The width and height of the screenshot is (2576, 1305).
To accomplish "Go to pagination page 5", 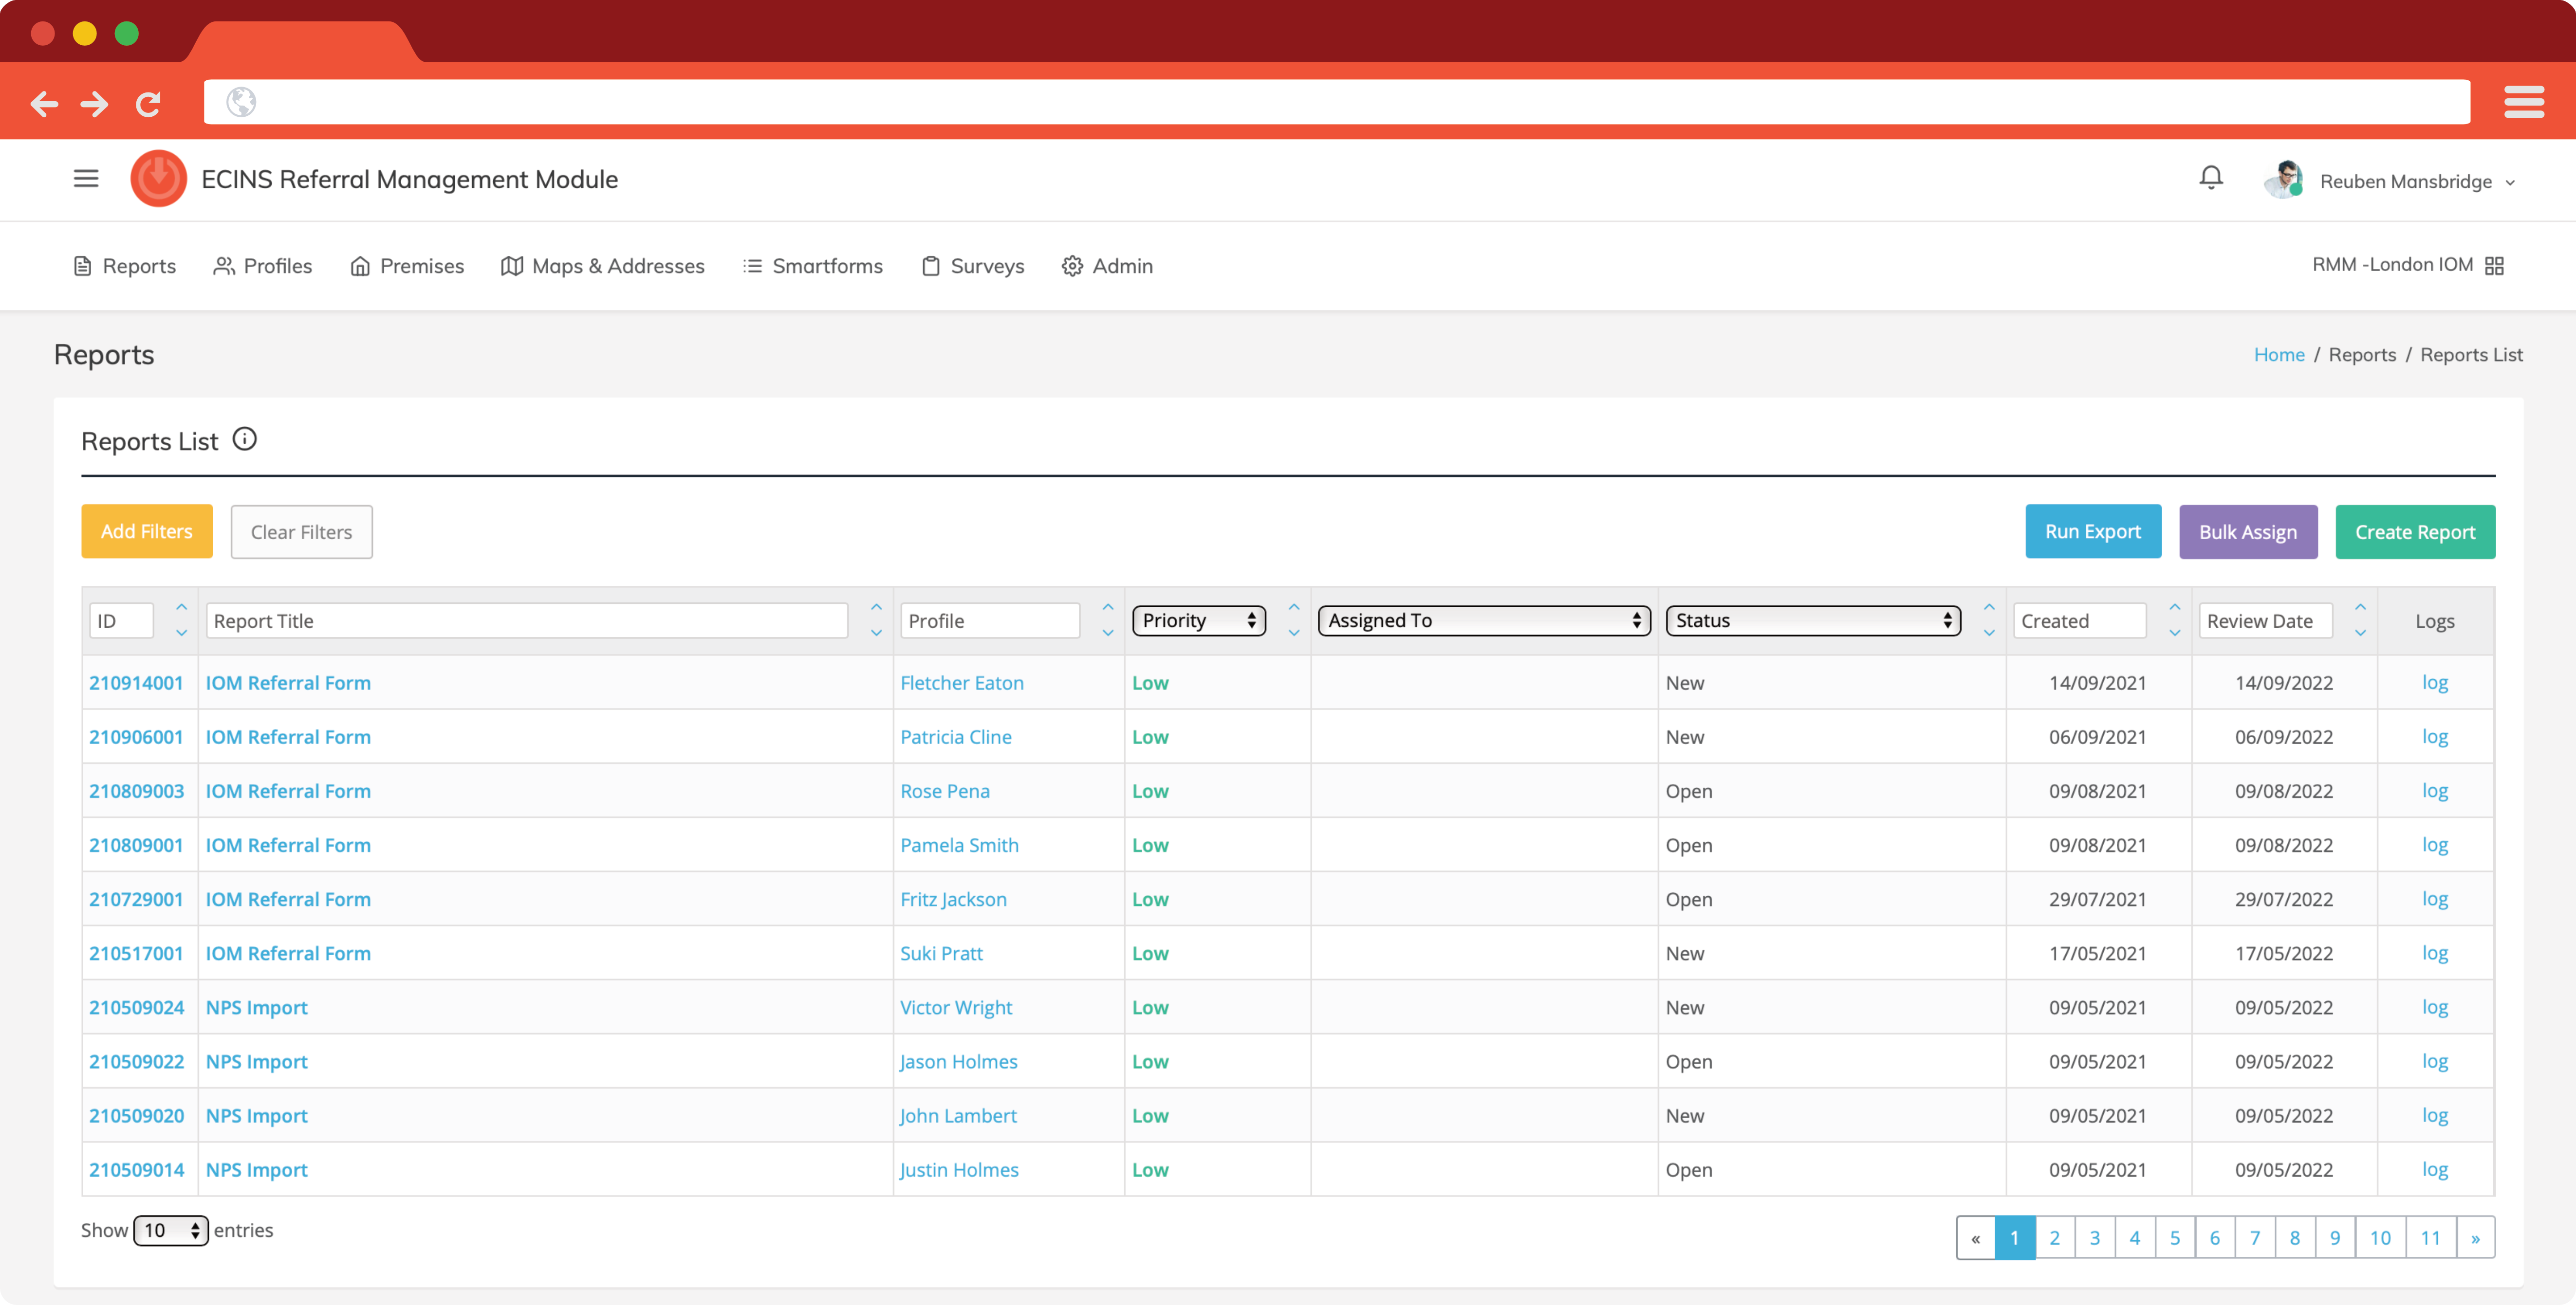I will pyautogui.click(x=2174, y=1238).
